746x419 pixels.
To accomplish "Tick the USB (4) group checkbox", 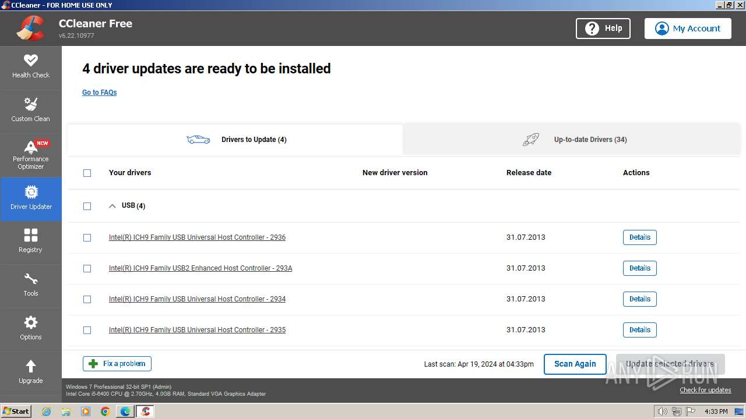I will click(x=87, y=206).
